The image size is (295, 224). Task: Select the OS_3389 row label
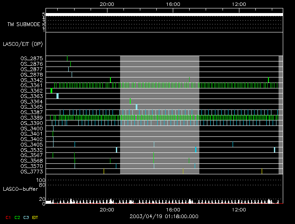point(32,118)
